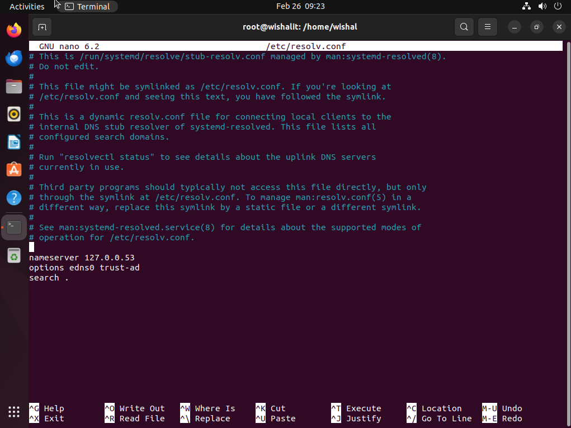Launch Firefox from the dock

point(14,30)
